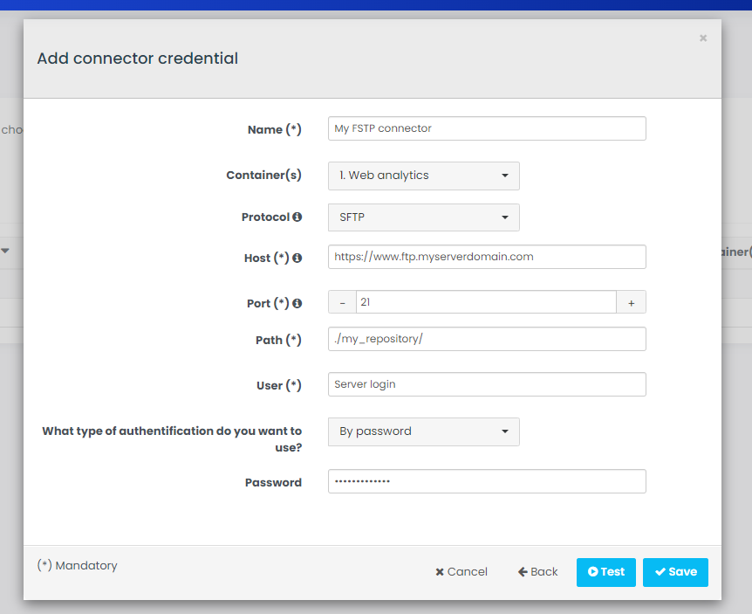Open the Container(s) dropdown
Image resolution: width=752 pixels, height=614 pixels.
point(423,176)
